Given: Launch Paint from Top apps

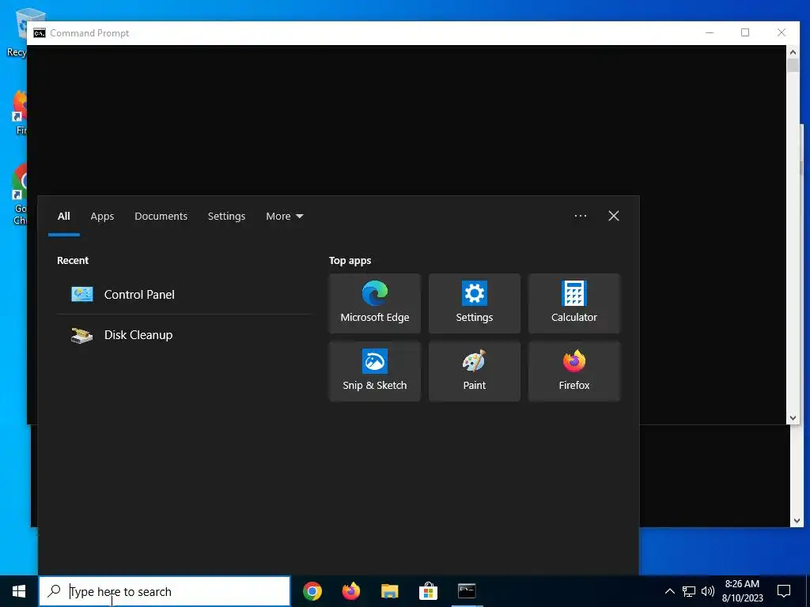Looking at the screenshot, I should click(475, 371).
